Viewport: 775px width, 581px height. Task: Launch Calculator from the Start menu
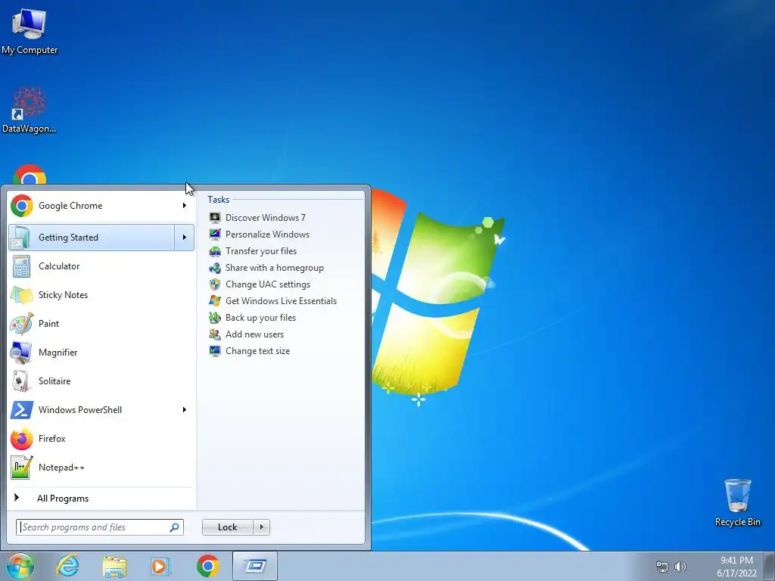point(101,266)
